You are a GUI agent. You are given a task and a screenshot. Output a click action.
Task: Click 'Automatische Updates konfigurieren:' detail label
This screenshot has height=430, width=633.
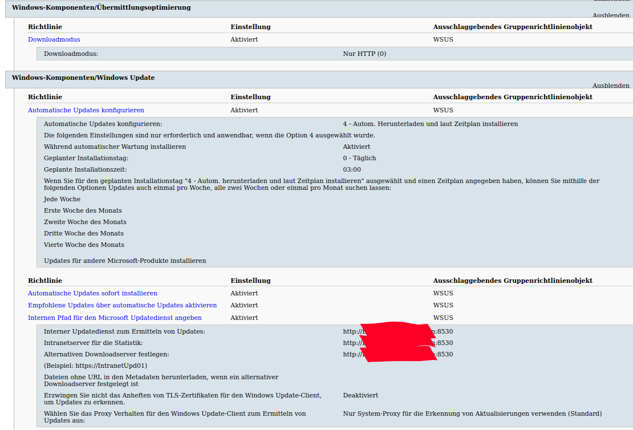coord(103,124)
